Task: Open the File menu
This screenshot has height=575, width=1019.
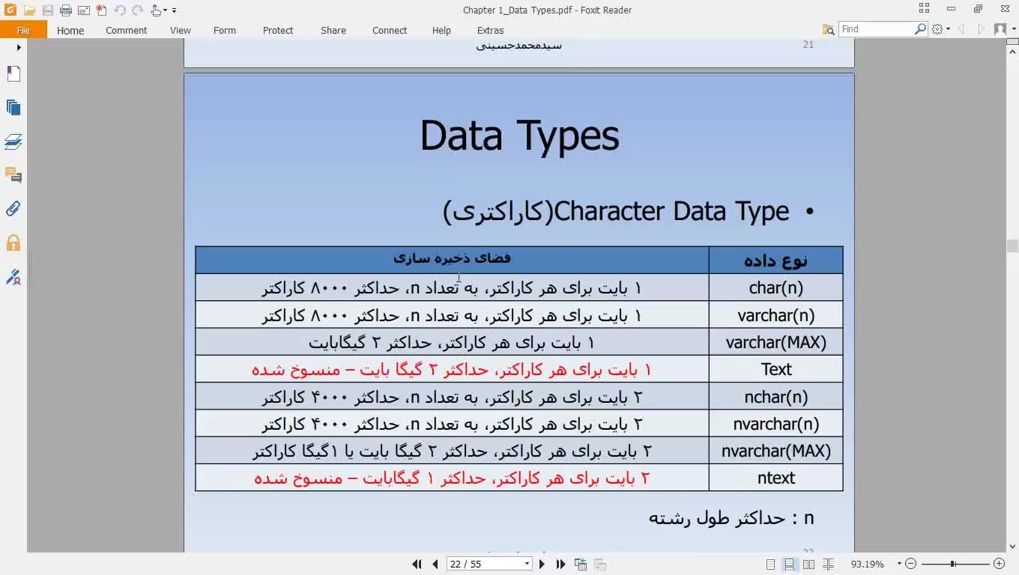Action: tap(23, 31)
